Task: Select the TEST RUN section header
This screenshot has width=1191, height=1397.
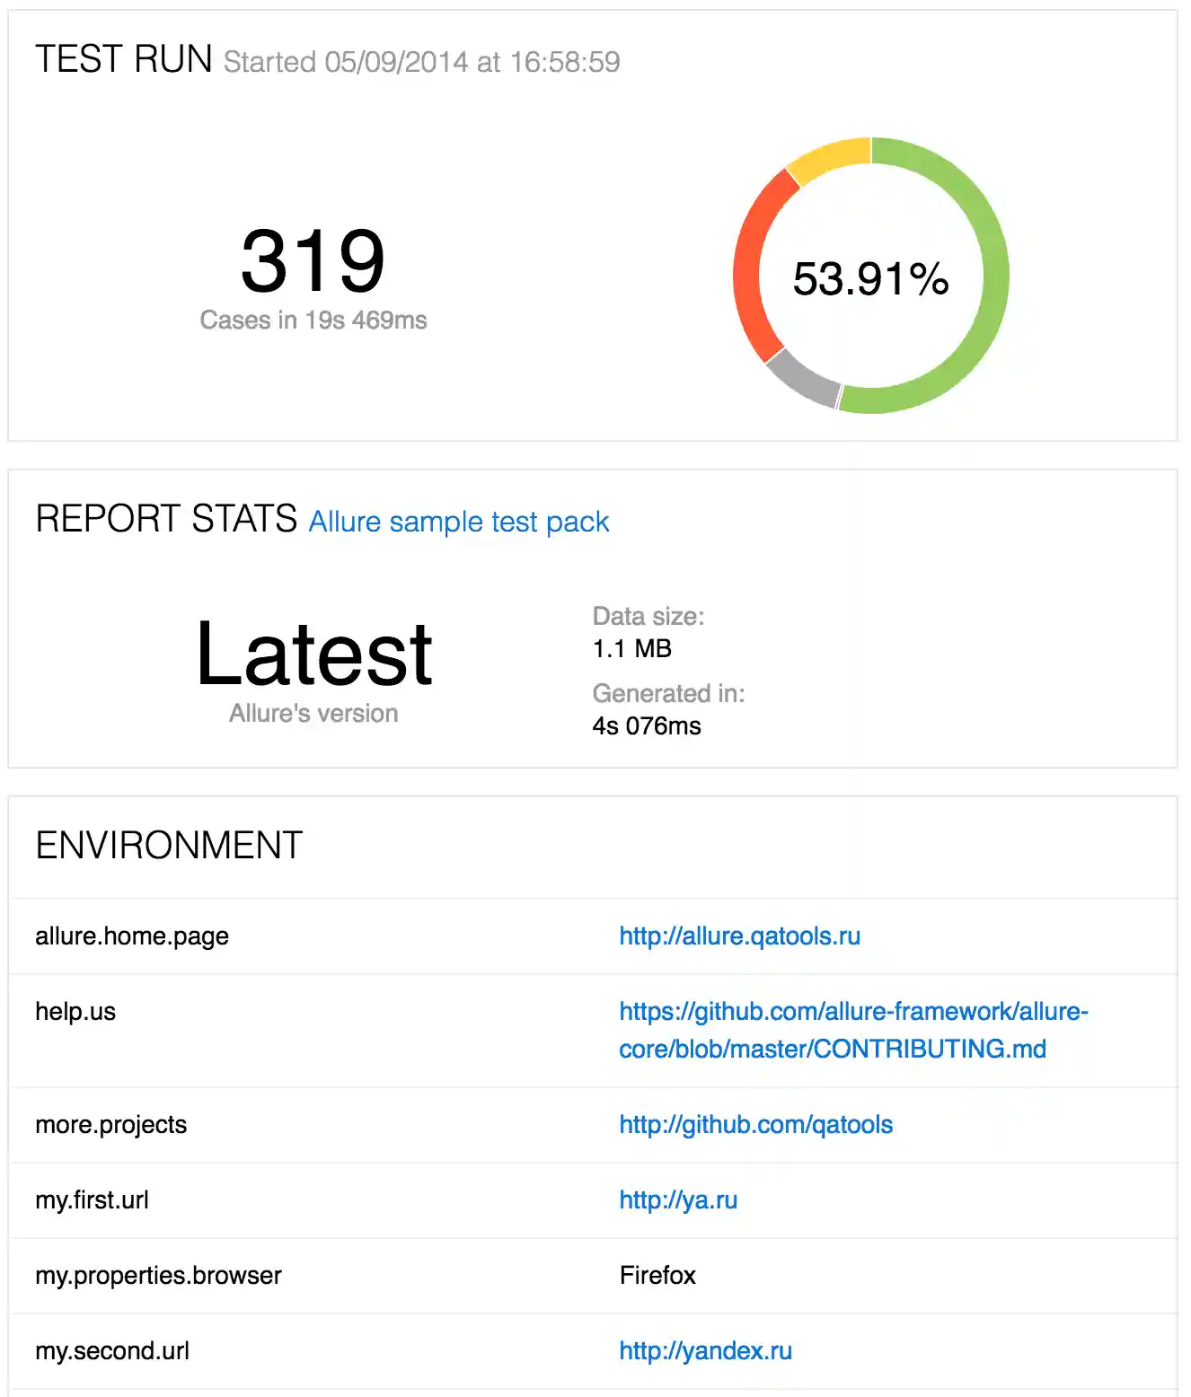Action: coord(123,59)
